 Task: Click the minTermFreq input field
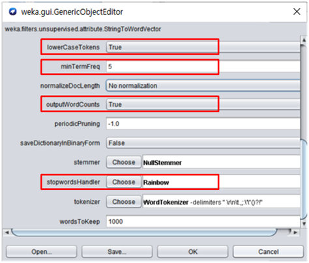(x=203, y=66)
